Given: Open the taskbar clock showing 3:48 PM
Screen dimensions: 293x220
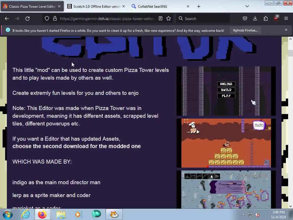Looking at the screenshot, I should (x=278, y=215).
